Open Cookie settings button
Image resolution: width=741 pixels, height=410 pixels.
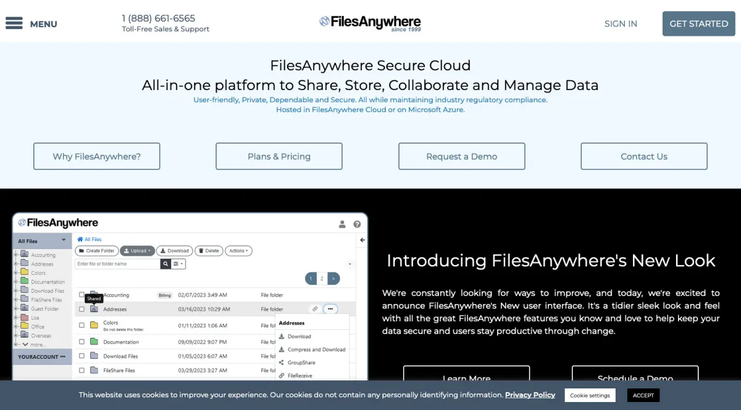pos(590,395)
